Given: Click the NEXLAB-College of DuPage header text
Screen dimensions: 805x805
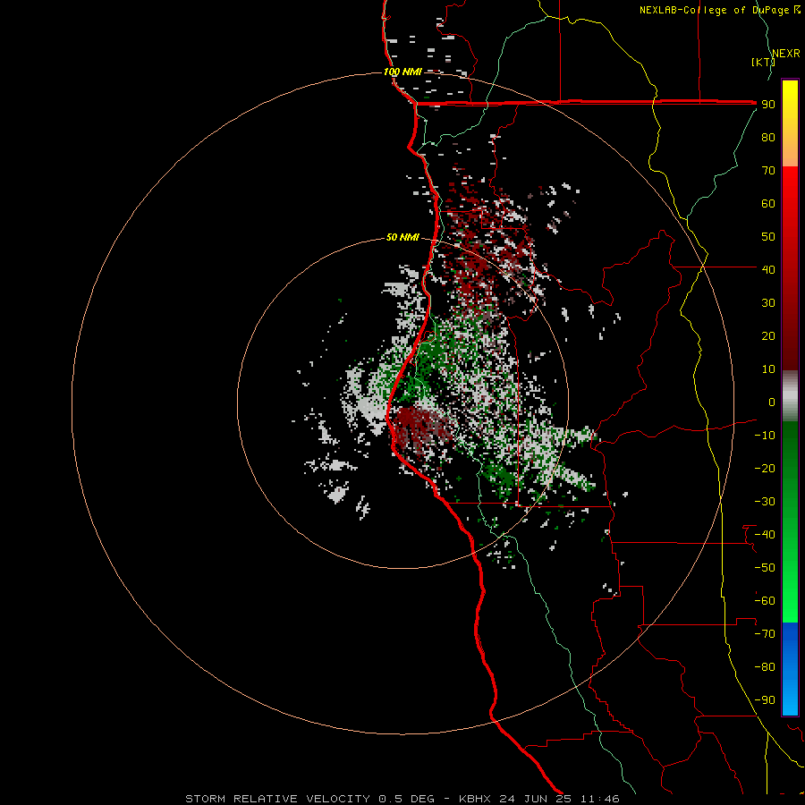Looking at the screenshot, I should coord(714,10).
